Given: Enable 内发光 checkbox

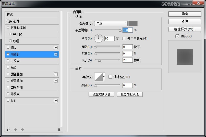Looking at the screenshot, I should pyautogui.click(x=8, y=61).
